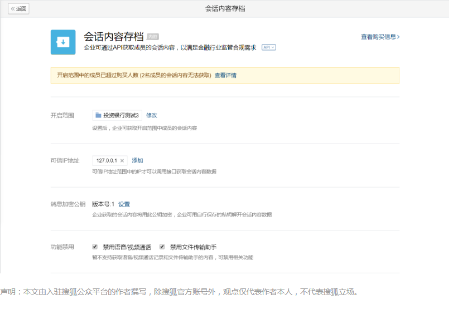Click the 返回 back button
This screenshot has height=309, width=458.
click(18, 9)
